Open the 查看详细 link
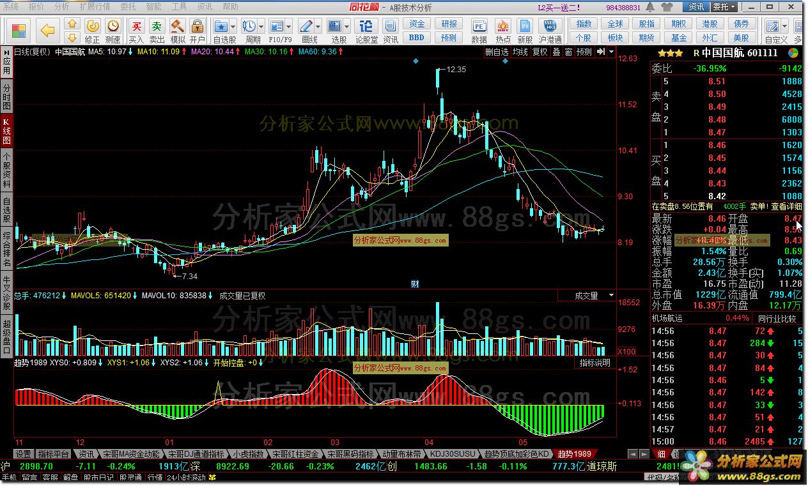Image resolution: width=808 pixels, height=486 pixels. [786, 206]
